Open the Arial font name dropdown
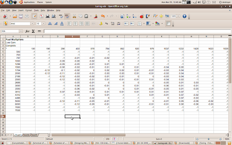This screenshot has height=145, width=232. (33, 24)
